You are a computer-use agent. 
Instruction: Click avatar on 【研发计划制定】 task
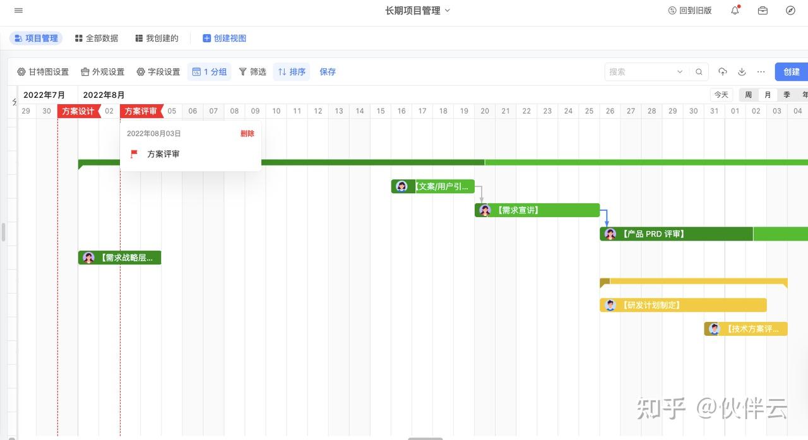pyautogui.click(x=610, y=305)
